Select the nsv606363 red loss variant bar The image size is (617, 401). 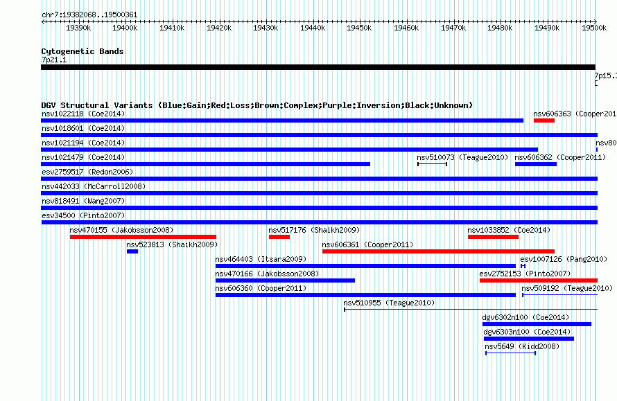click(544, 121)
